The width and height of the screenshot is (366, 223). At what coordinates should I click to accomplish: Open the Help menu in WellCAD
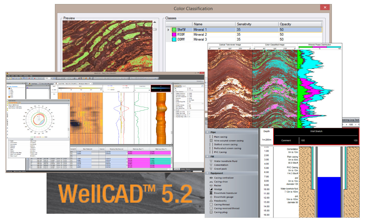coord(30,76)
